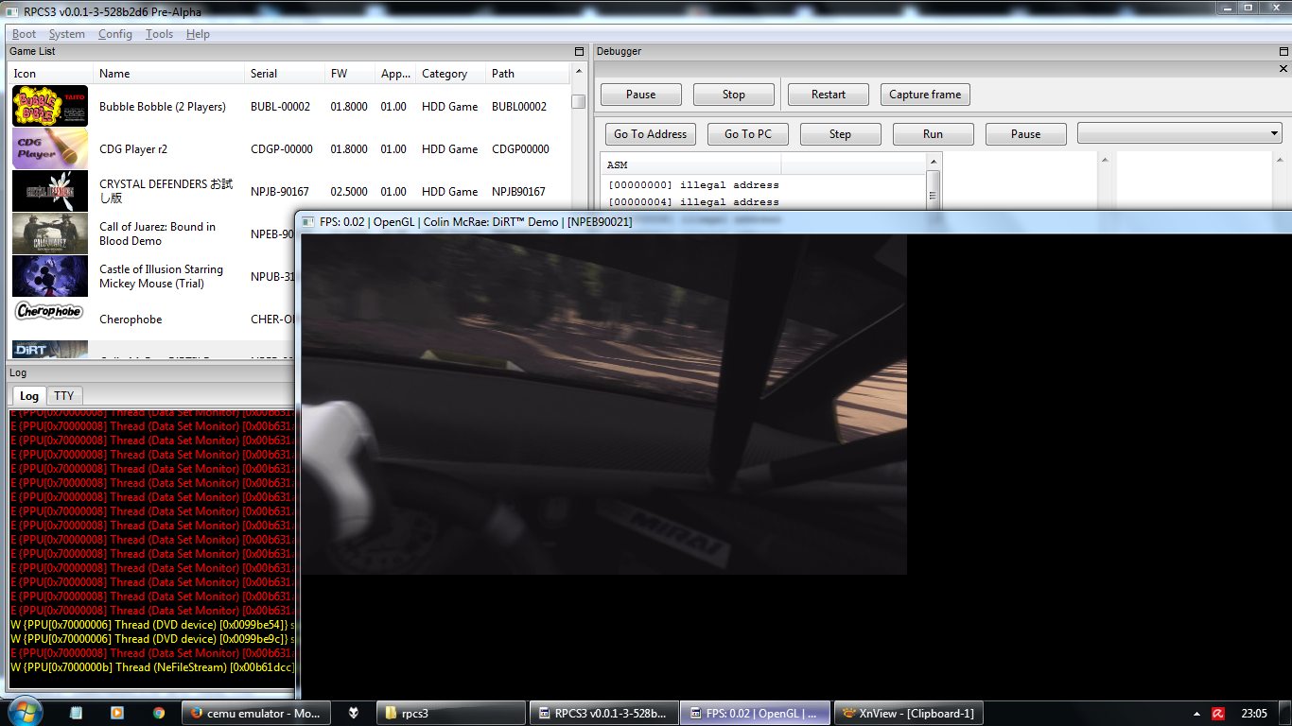Click the game window title bar icon
This screenshot has height=726, width=1292.
(308, 222)
